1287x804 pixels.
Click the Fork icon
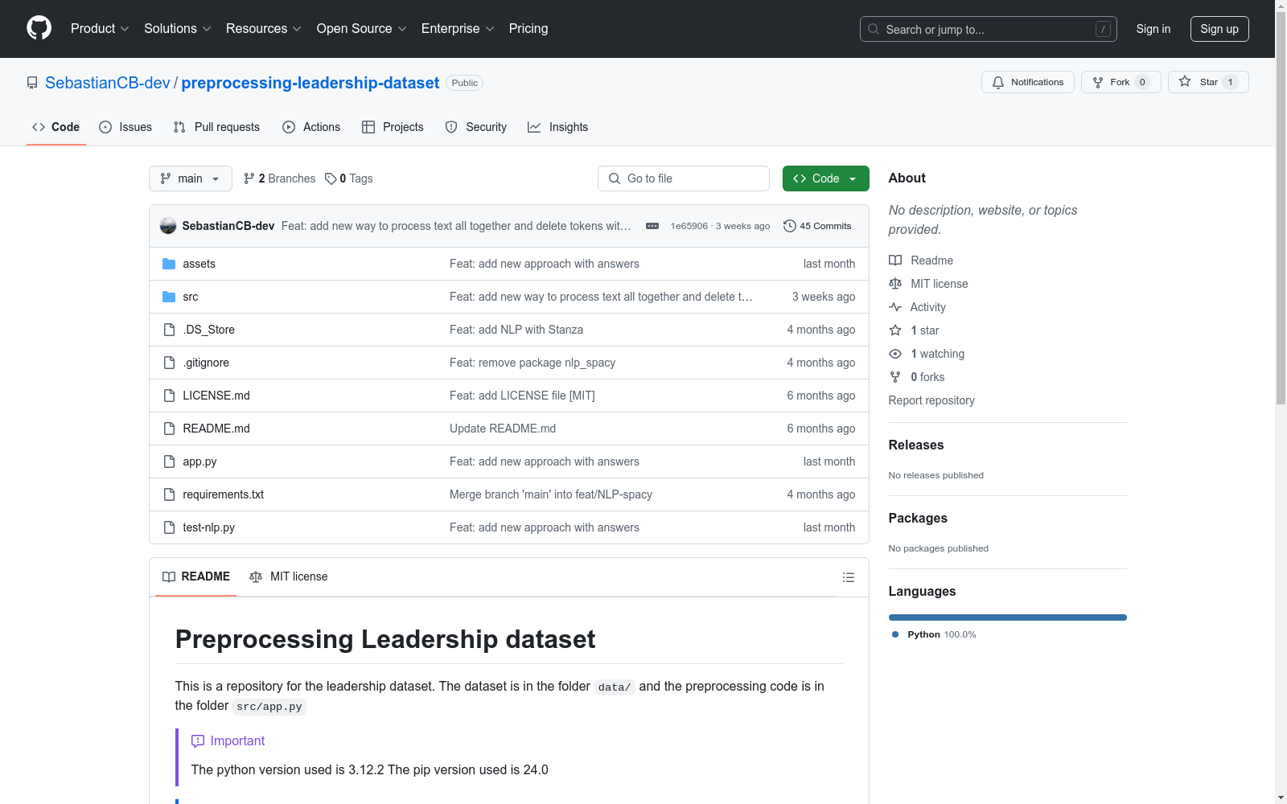(x=1098, y=82)
